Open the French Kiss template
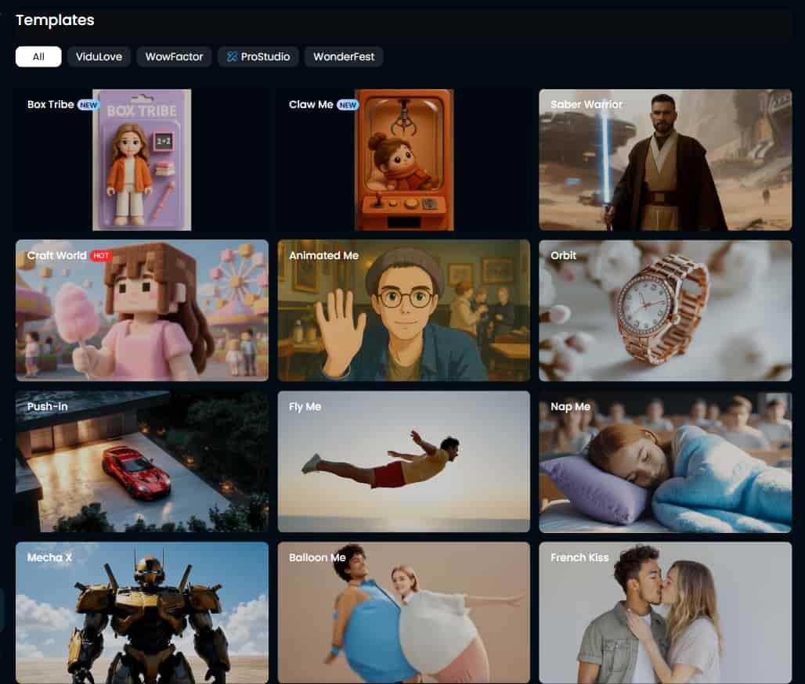Image resolution: width=805 pixels, height=684 pixels. [x=666, y=612]
